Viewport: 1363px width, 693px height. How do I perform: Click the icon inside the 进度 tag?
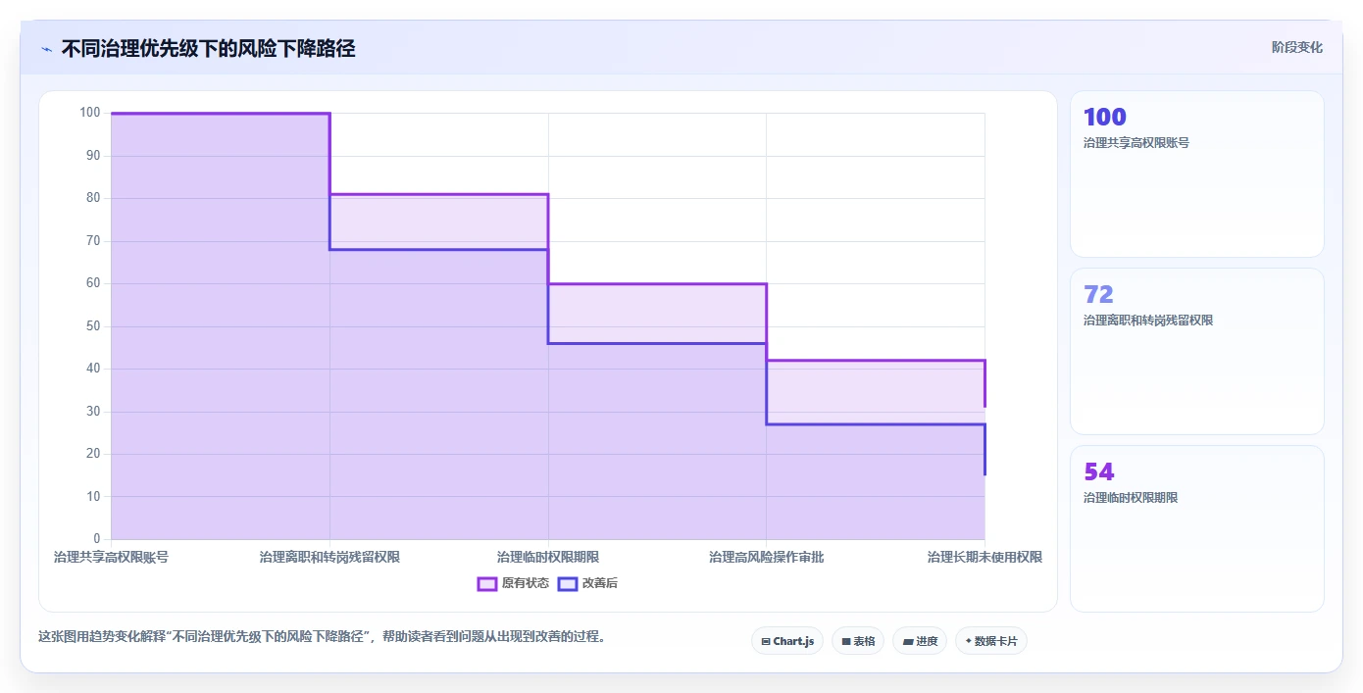point(908,642)
